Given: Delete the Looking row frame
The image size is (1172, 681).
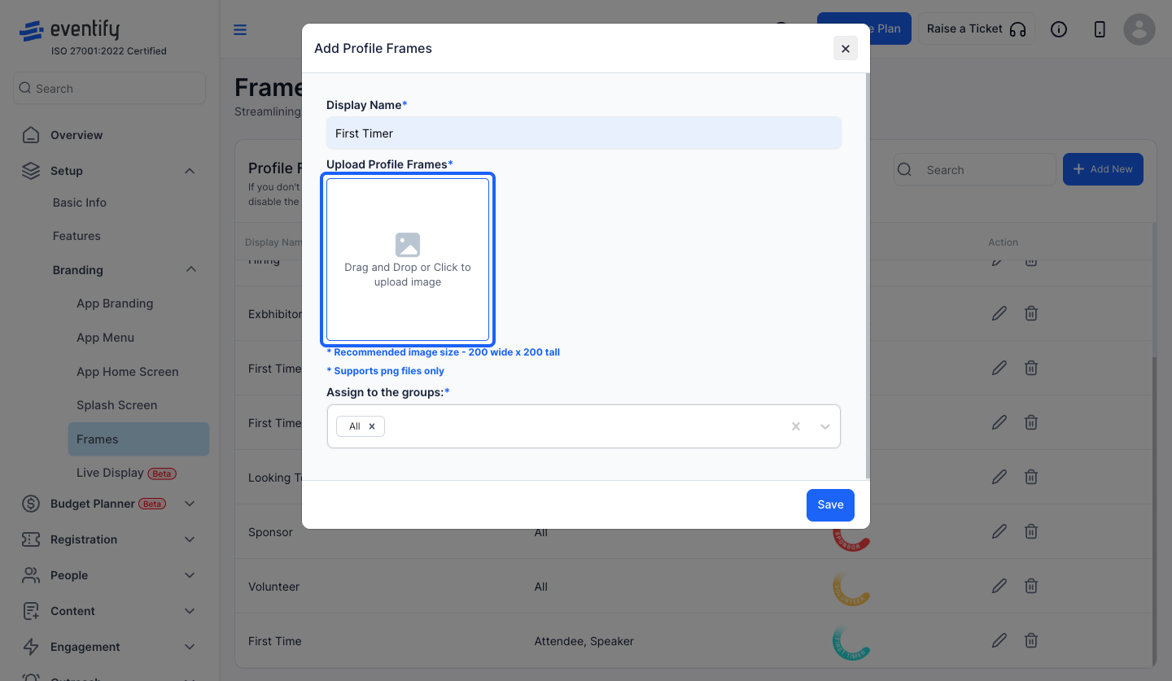Looking at the screenshot, I should point(1031,477).
